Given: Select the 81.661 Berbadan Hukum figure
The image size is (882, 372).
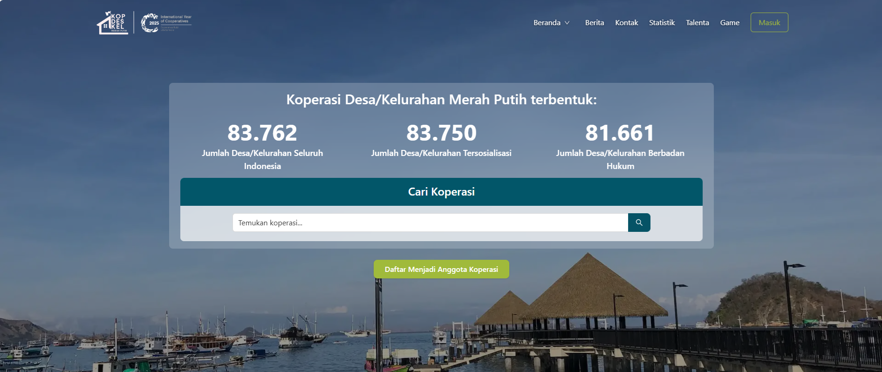Looking at the screenshot, I should [x=620, y=133].
